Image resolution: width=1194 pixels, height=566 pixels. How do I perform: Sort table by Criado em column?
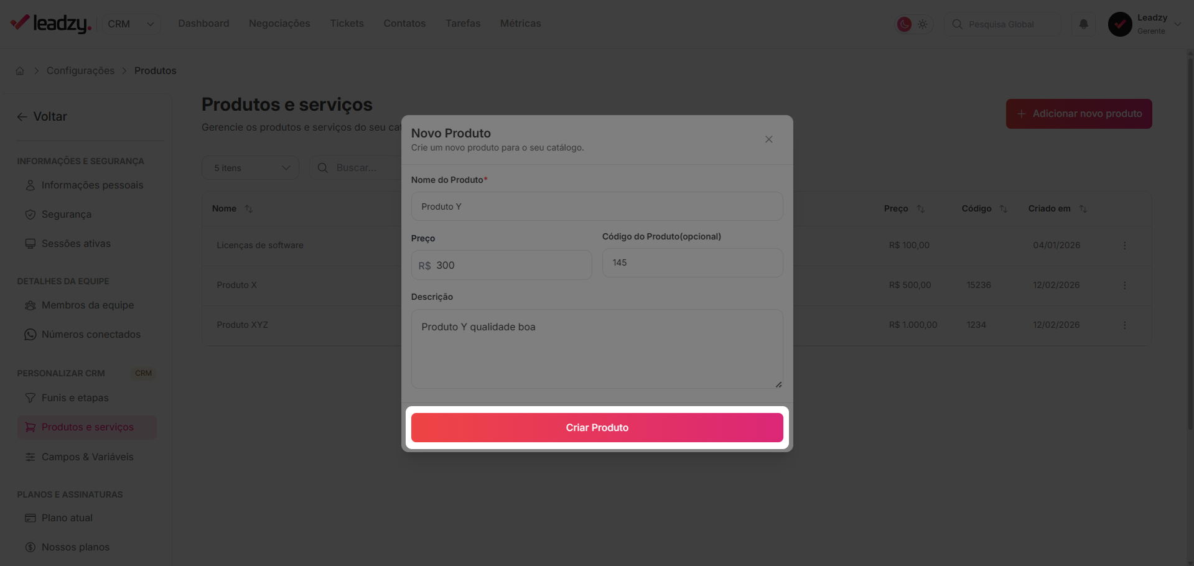click(1083, 209)
